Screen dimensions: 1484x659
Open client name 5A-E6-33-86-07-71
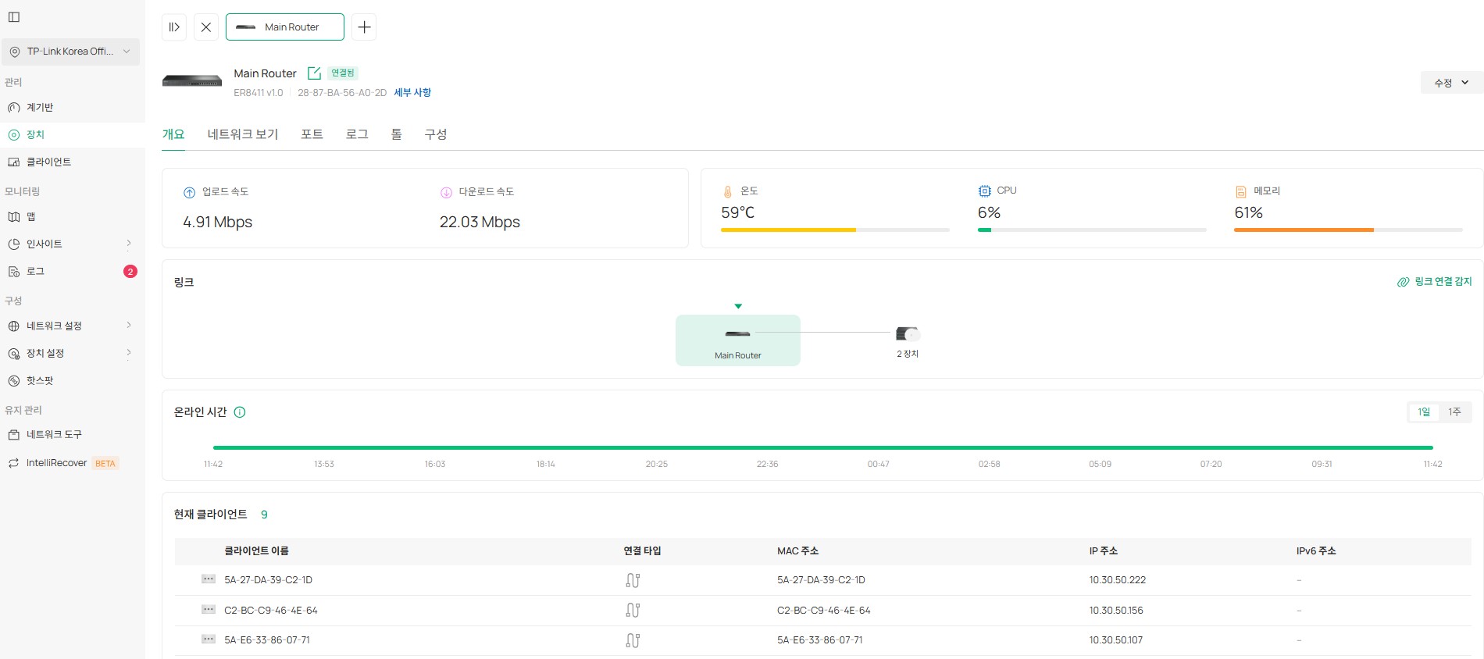pos(267,640)
